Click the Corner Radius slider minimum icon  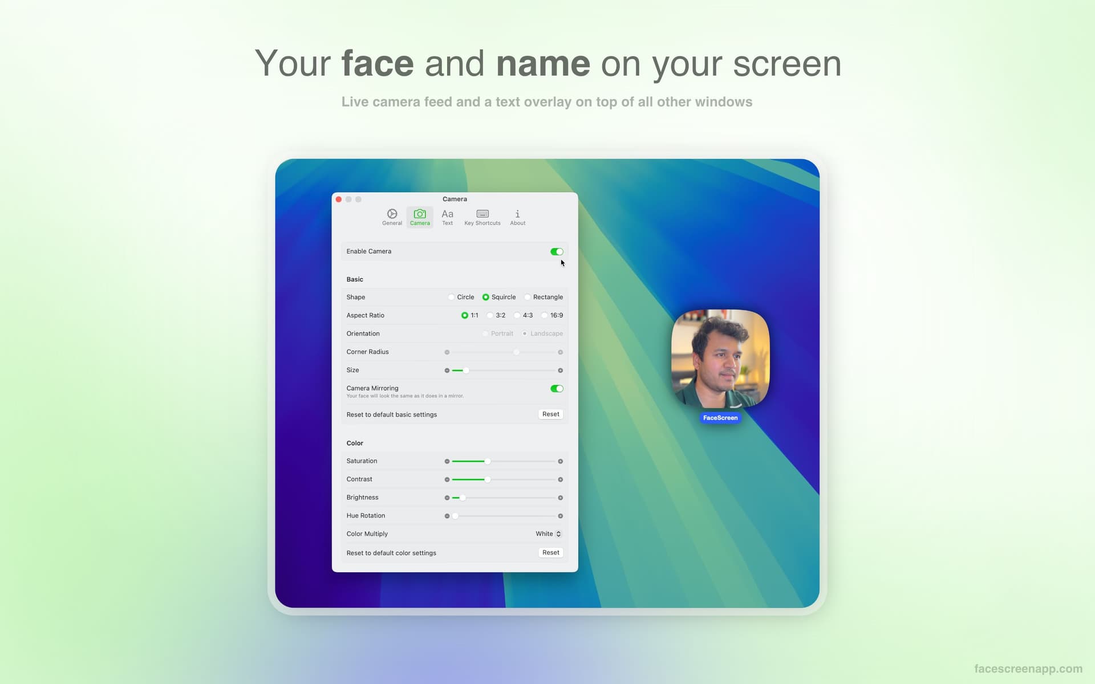[x=447, y=352]
